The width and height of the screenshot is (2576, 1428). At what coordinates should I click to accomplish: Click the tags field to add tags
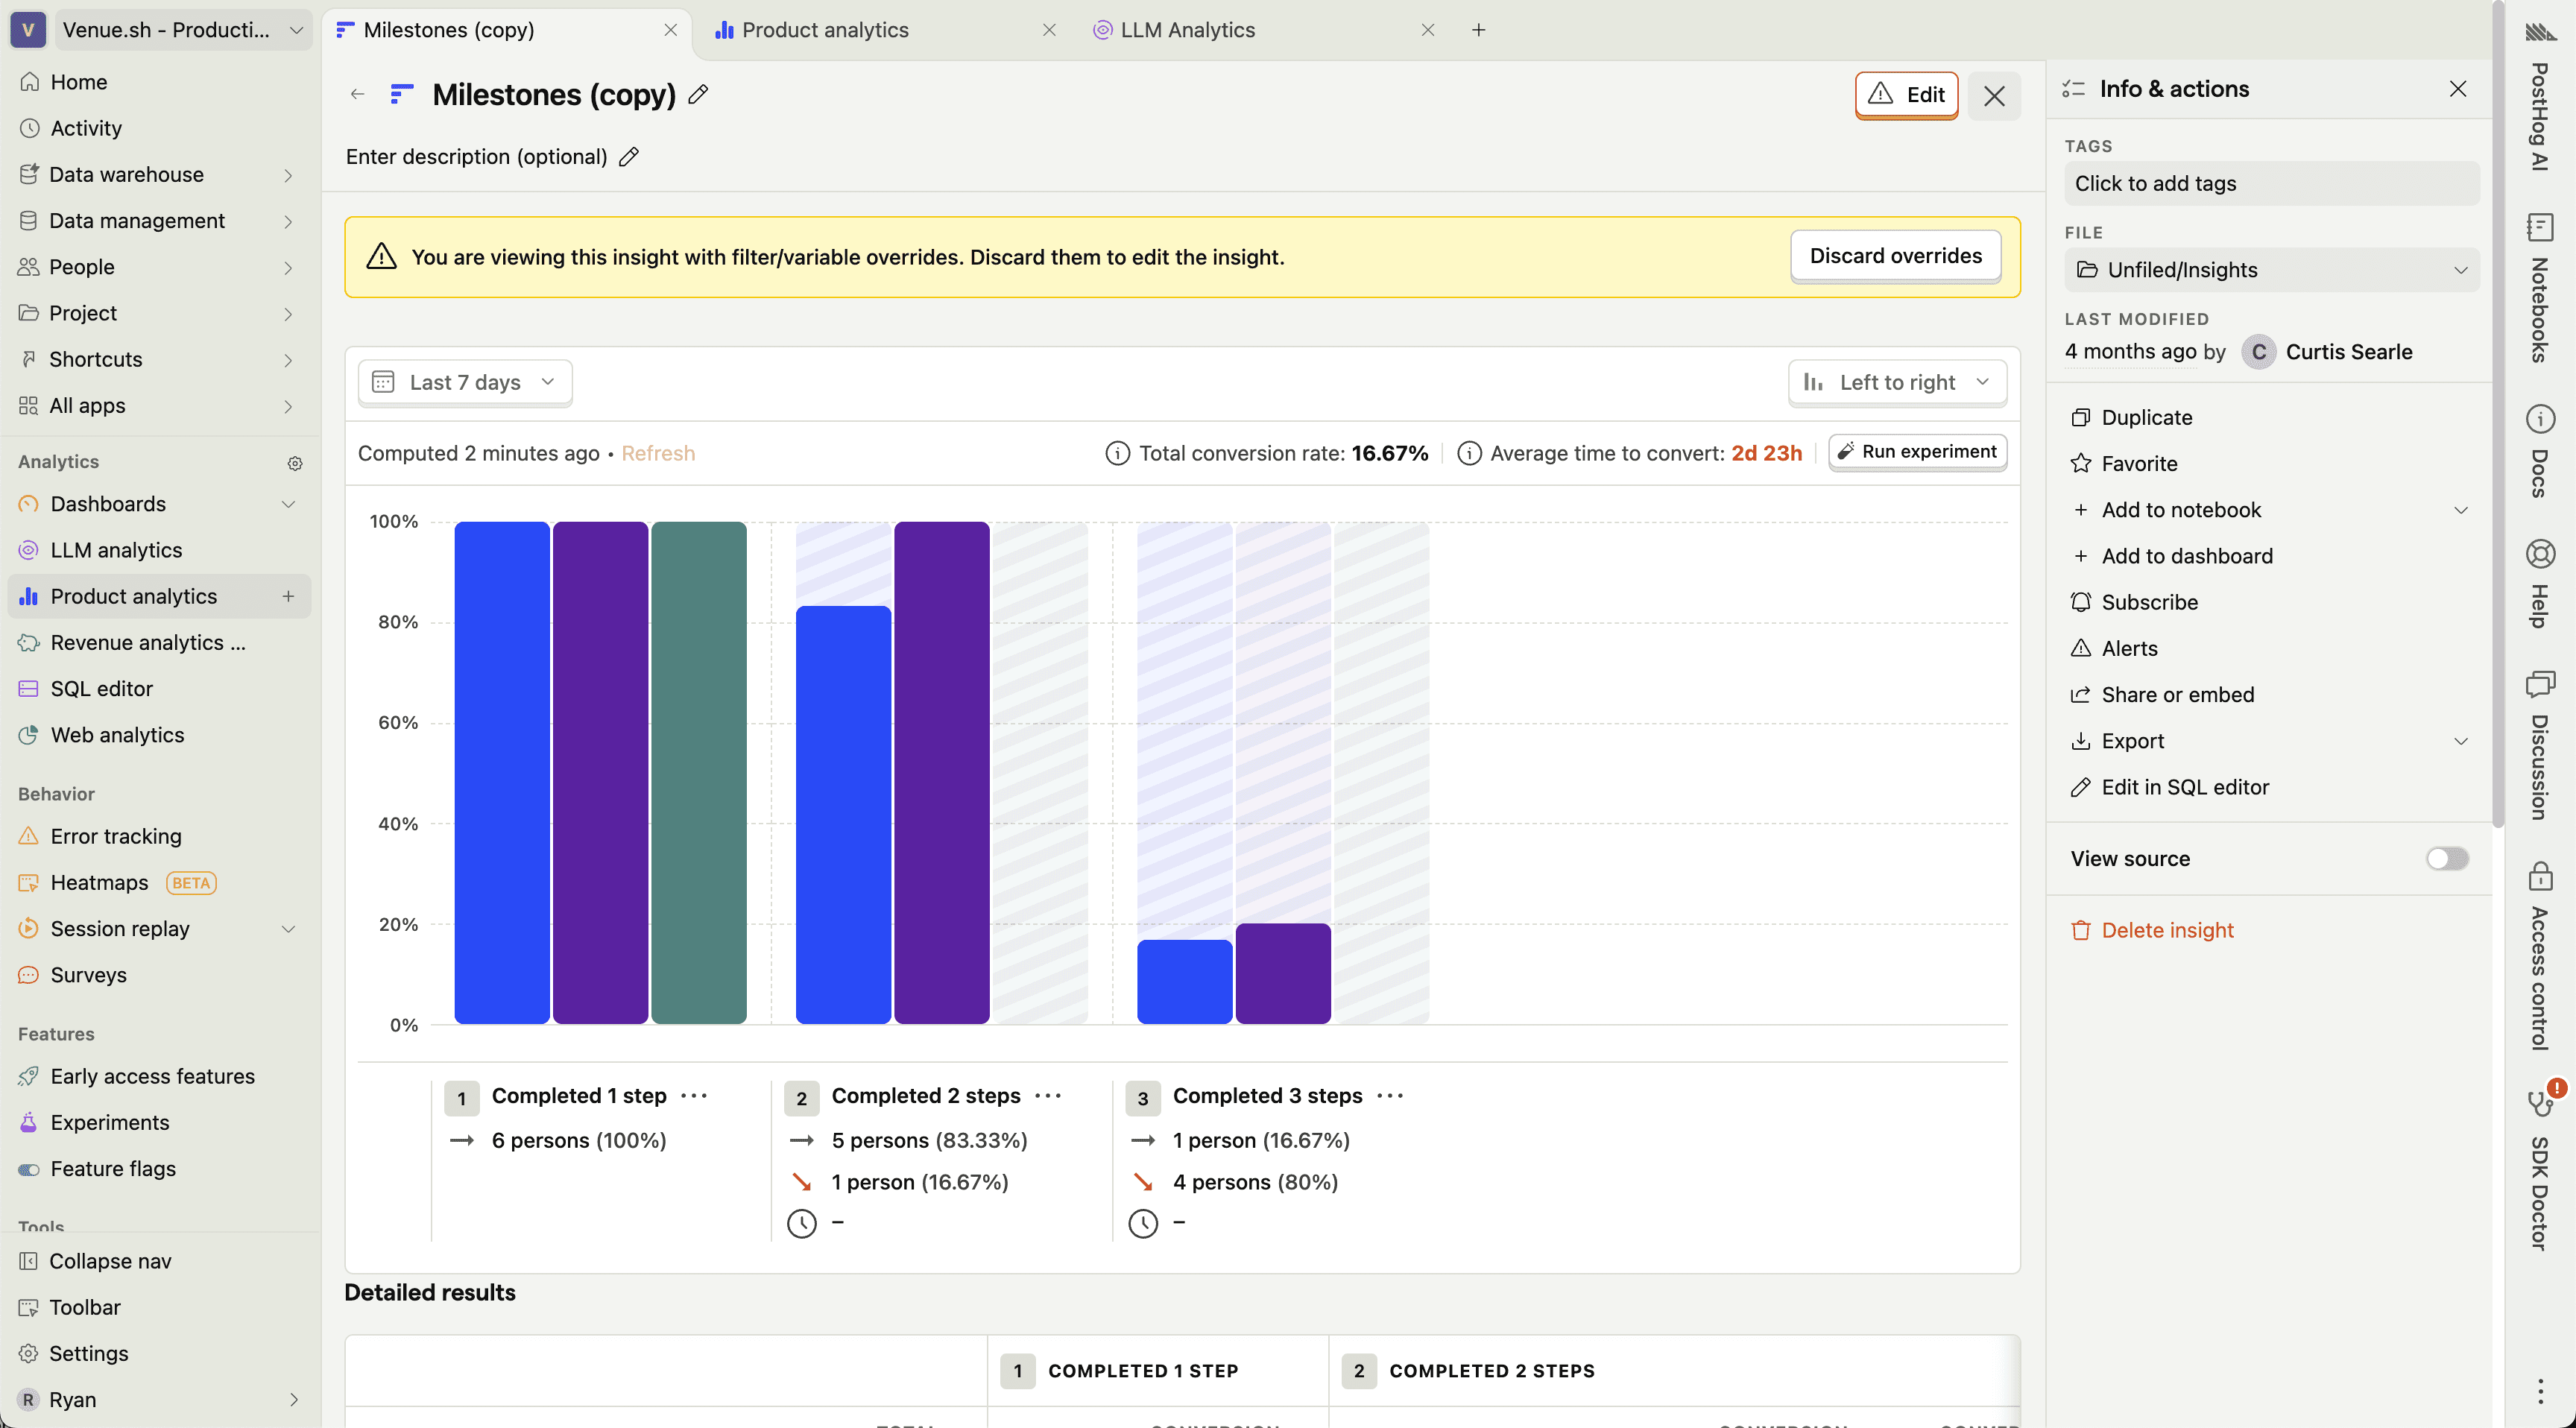coord(2271,184)
